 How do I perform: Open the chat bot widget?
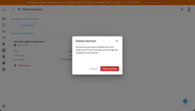click(185, 101)
